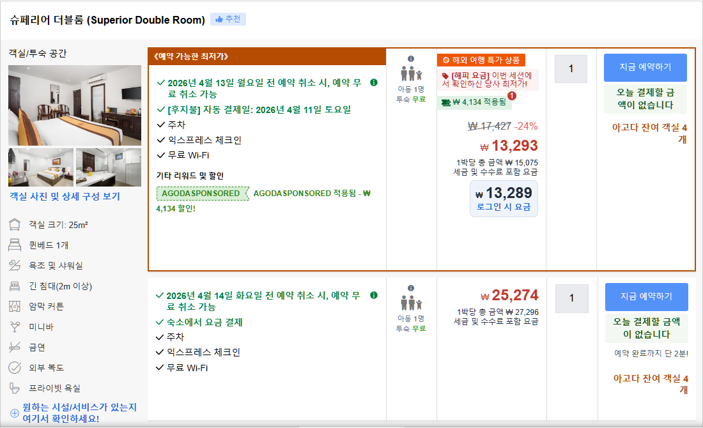Viewport: 703px width, 428px height.
Task: Click info icon next to April 13 cancellation
Action: pos(374,82)
